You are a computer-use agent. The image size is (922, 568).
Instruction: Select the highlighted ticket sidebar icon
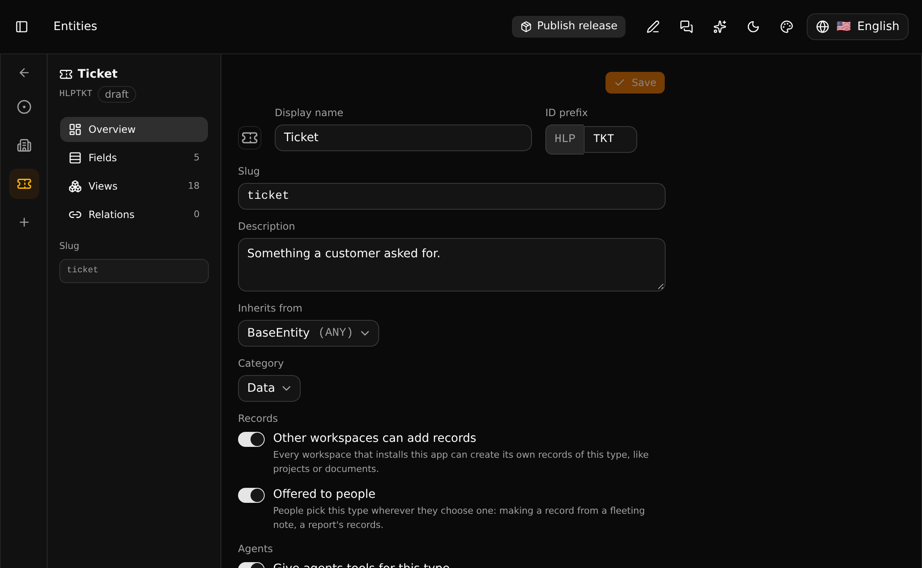24,184
